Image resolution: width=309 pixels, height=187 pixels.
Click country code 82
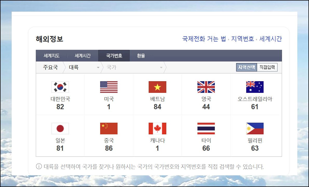(x=60, y=107)
